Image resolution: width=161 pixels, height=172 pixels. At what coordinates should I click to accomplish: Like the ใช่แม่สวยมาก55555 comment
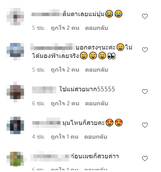coord(145,92)
